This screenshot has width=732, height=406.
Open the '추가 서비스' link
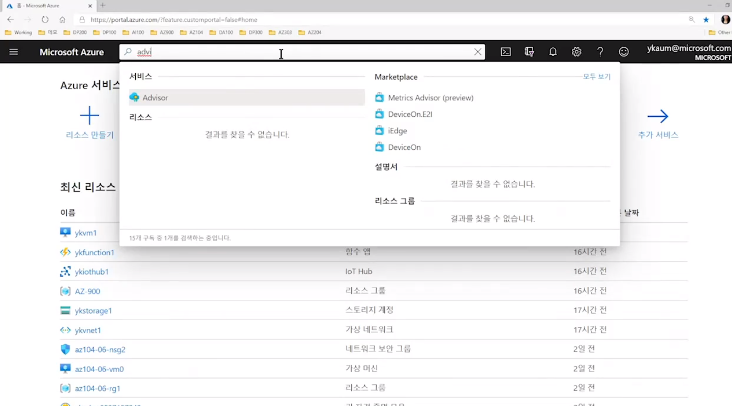click(x=658, y=135)
